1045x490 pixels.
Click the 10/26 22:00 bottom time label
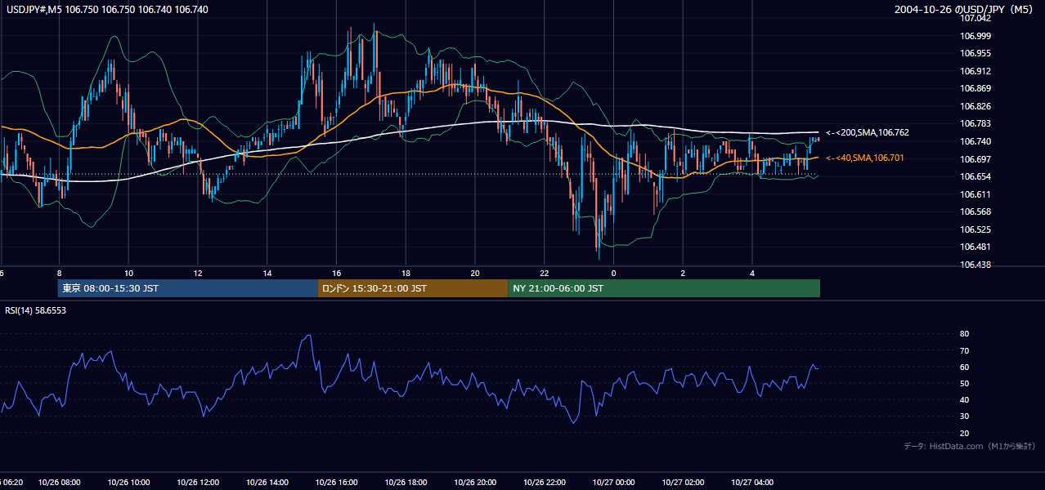coord(545,482)
